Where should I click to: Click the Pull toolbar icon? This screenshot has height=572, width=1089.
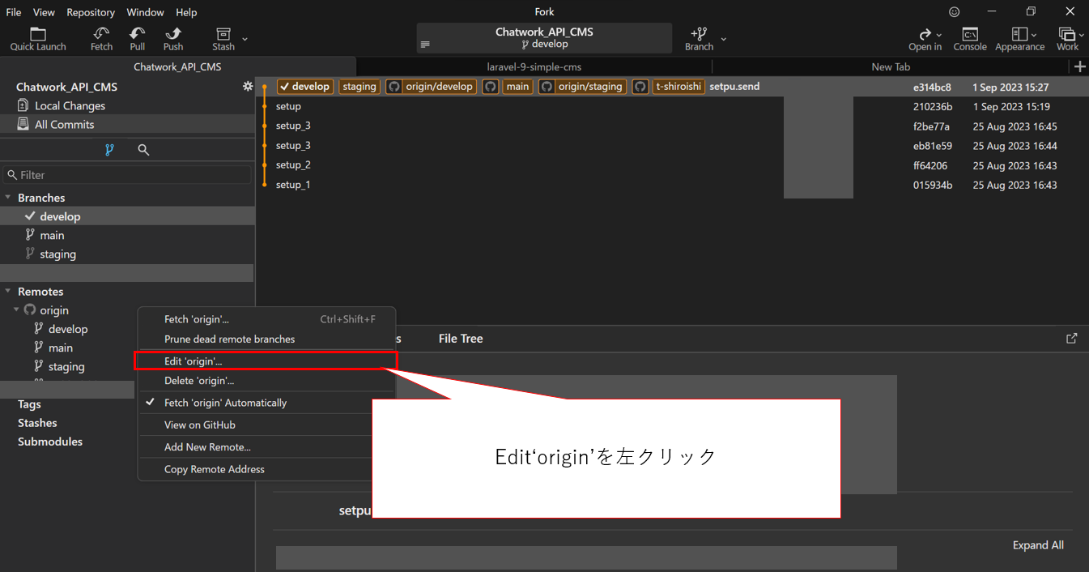138,39
